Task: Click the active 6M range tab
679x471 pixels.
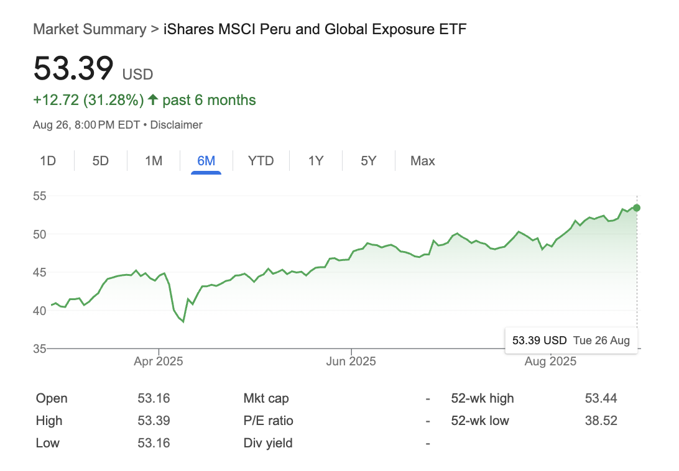Action: click(206, 161)
